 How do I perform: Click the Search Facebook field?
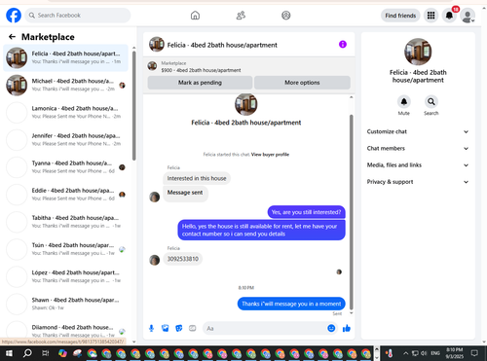click(78, 16)
